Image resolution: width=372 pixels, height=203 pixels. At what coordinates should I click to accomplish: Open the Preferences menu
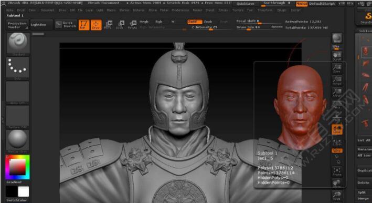tap(180, 11)
